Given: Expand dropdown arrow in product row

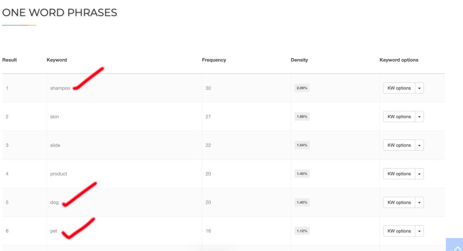Looking at the screenshot, I should [x=420, y=174].
